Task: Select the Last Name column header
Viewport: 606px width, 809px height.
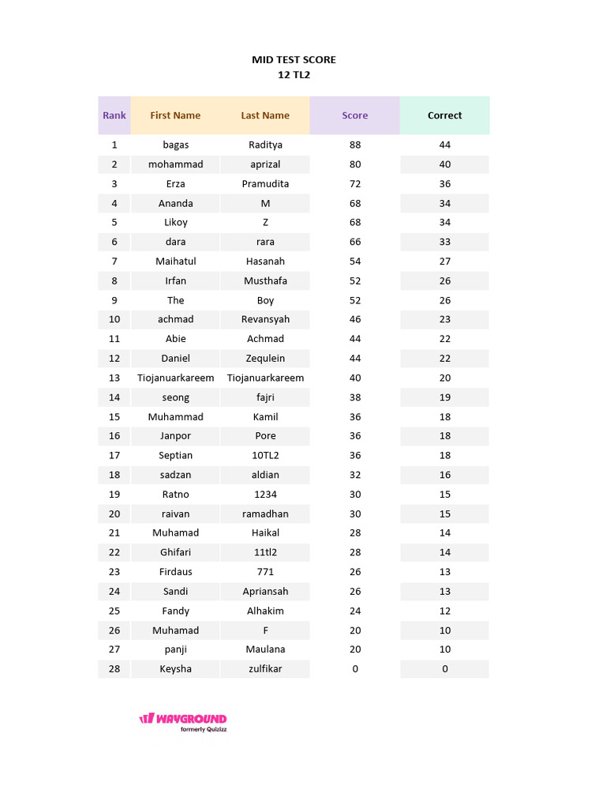Action: 265,115
